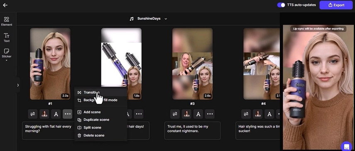
Task: Toggle TTS auto-updates switch
Action: point(281,5)
